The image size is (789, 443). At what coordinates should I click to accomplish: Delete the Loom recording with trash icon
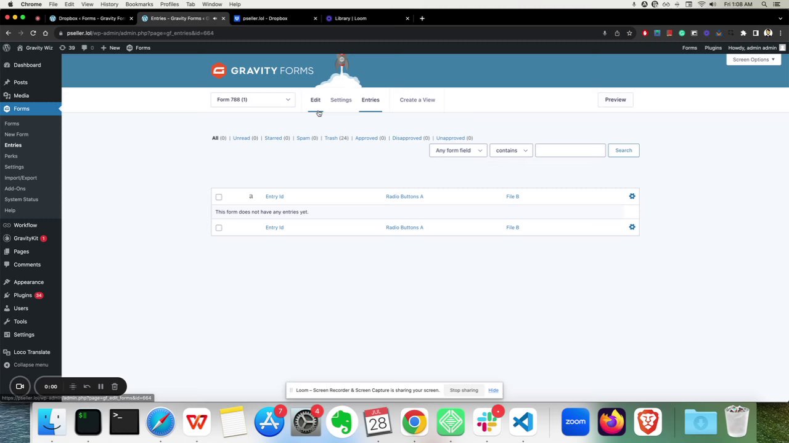tap(115, 386)
